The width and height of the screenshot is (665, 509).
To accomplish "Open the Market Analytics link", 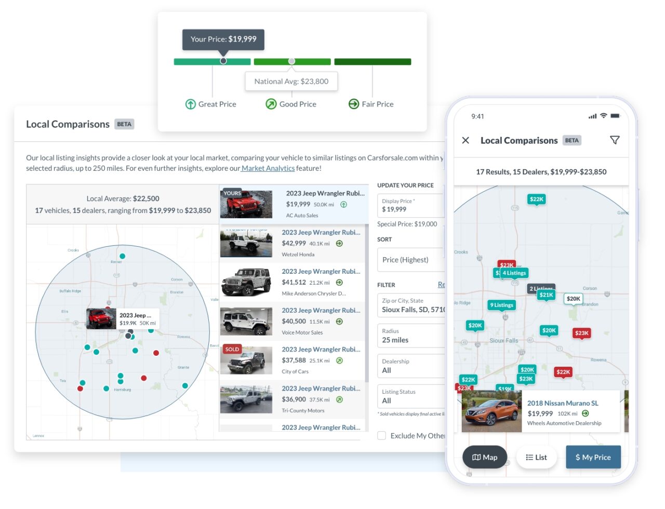I will coord(267,168).
